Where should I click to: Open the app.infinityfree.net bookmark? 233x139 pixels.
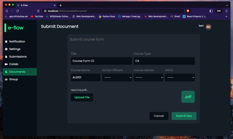[16, 16]
